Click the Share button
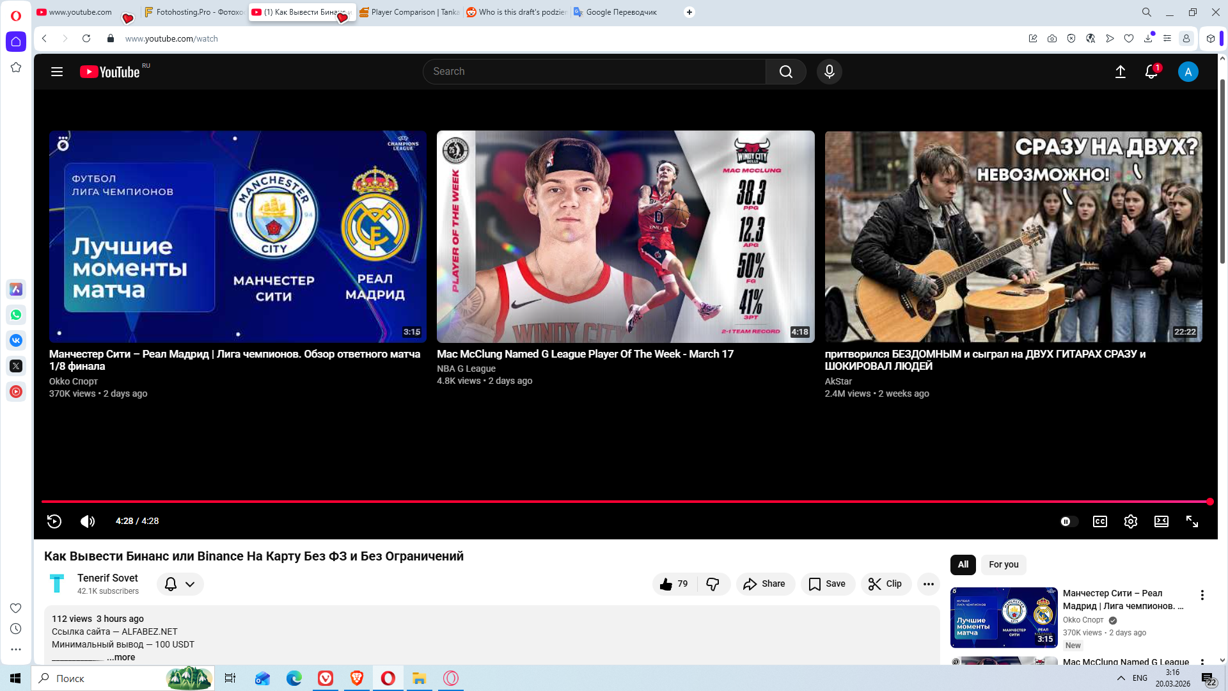 click(x=765, y=584)
